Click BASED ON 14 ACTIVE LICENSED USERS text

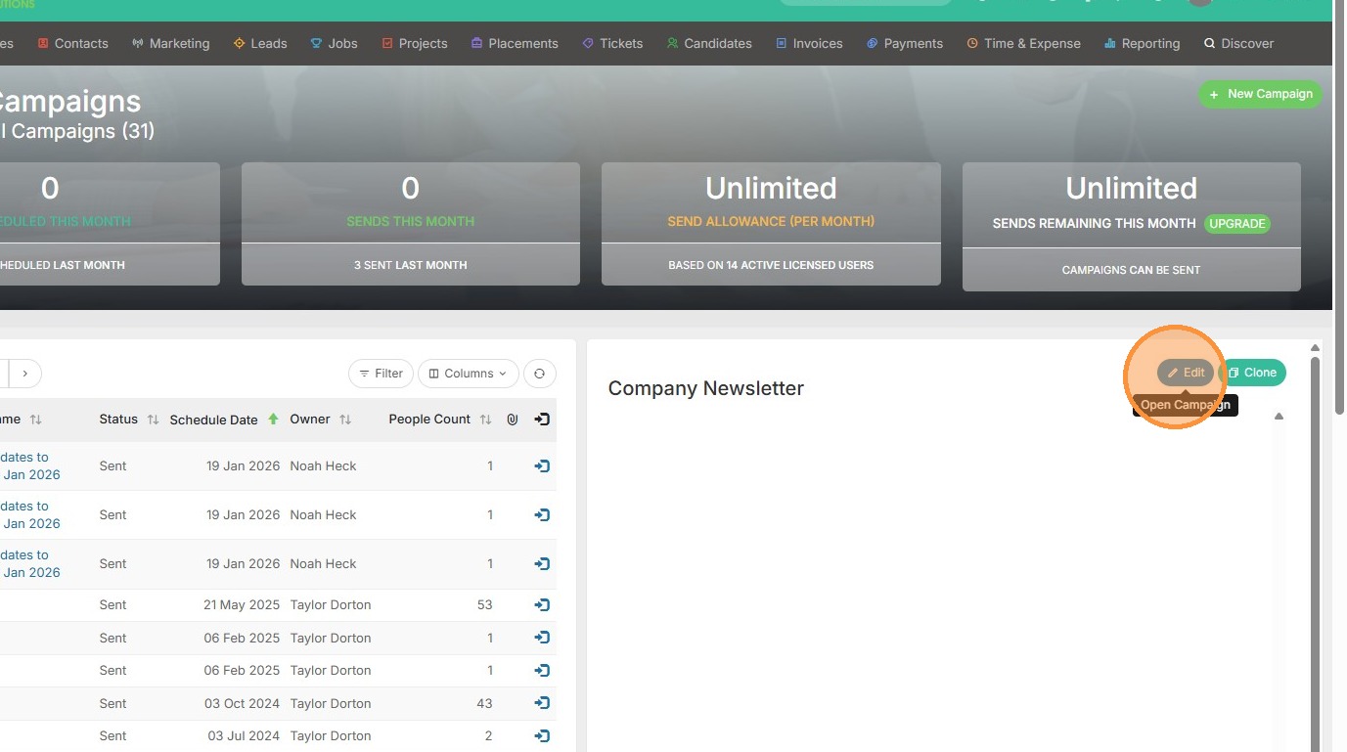[771, 265]
